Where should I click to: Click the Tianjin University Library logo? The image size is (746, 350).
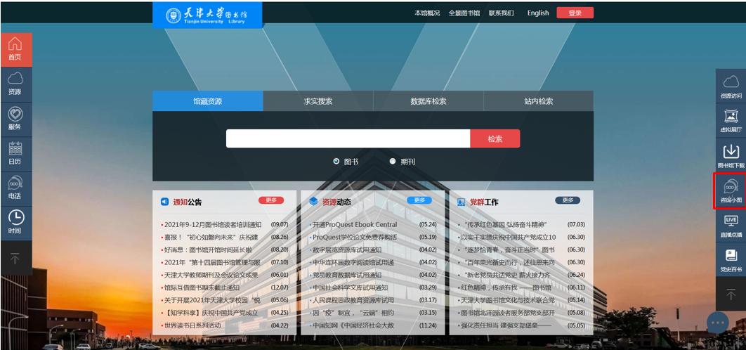click(x=207, y=15)
